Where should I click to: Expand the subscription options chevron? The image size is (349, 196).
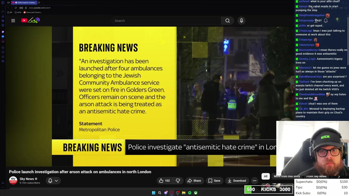click(56, 180)
